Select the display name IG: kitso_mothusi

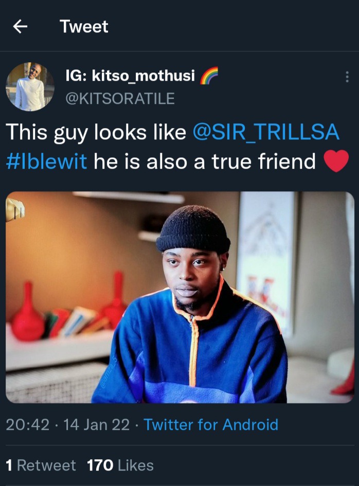point(130,75)
